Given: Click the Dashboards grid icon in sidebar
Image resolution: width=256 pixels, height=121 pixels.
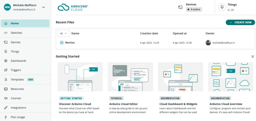Looking at the screenshot, I should click(6, 61).
